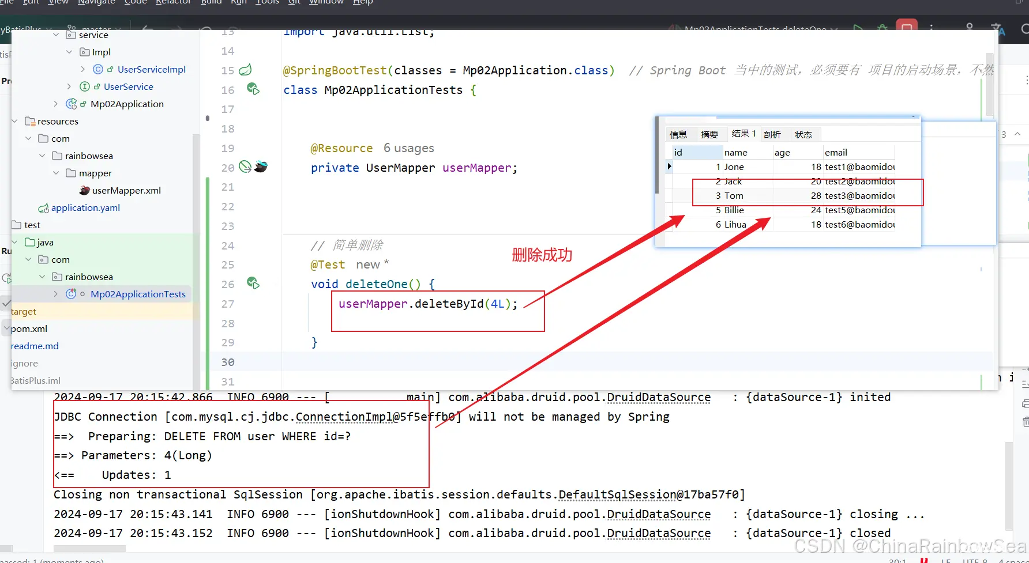Screen dimensions: 1029x563
Task: Click the test class icon of Mp02ApplicationTests
Action: point(71,294)
